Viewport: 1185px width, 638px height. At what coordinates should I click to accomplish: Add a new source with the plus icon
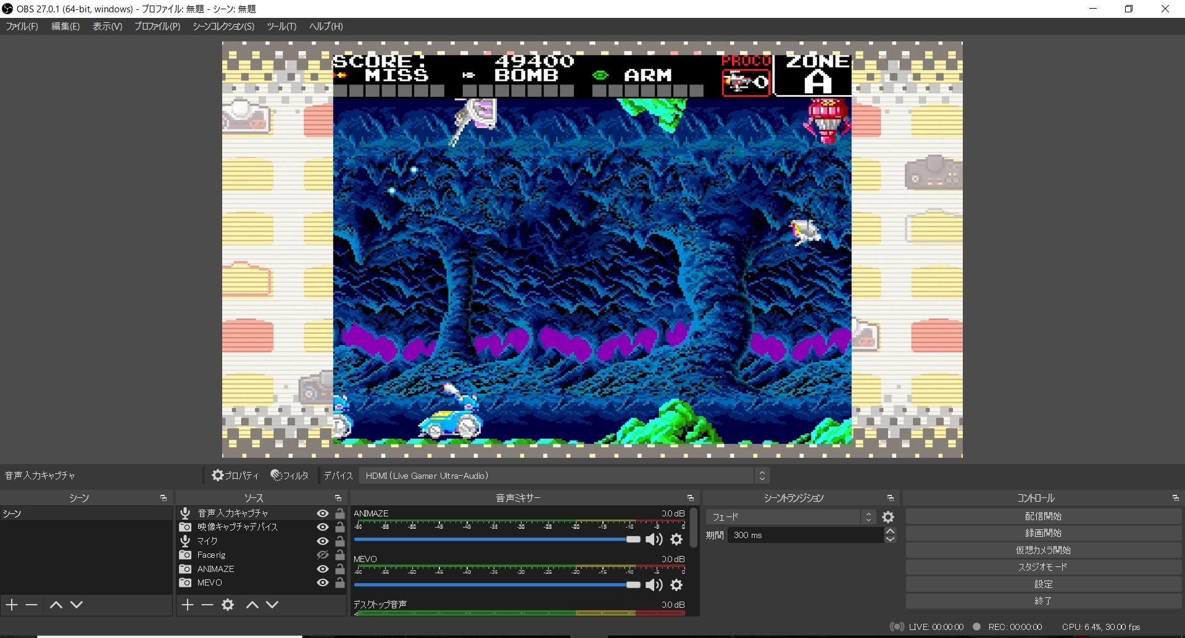point(188,605)
